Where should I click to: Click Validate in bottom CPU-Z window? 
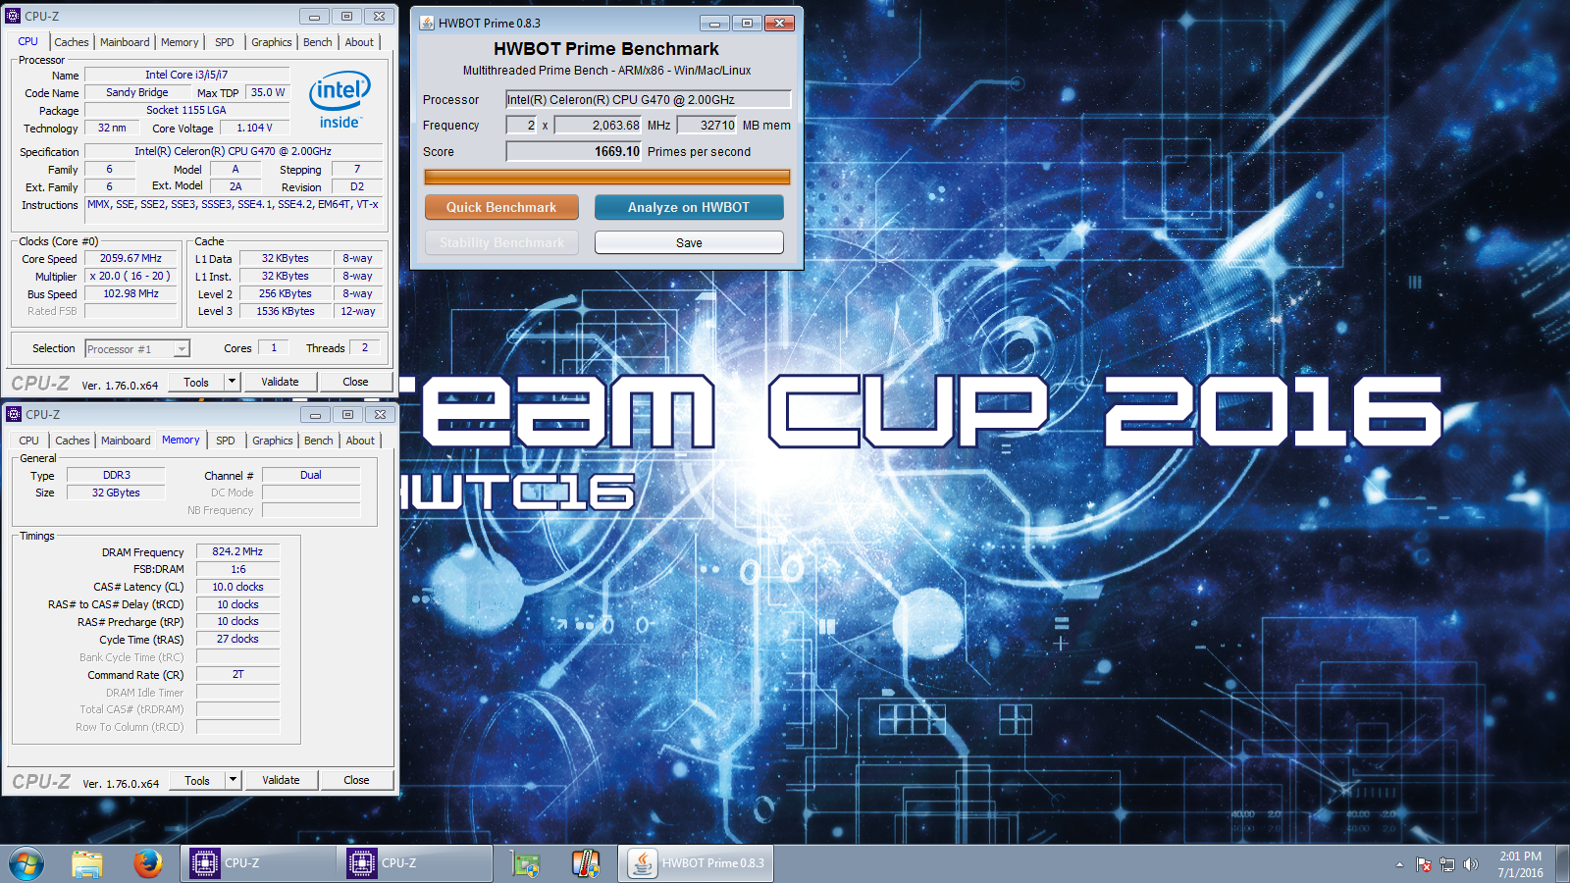point(281,780)
